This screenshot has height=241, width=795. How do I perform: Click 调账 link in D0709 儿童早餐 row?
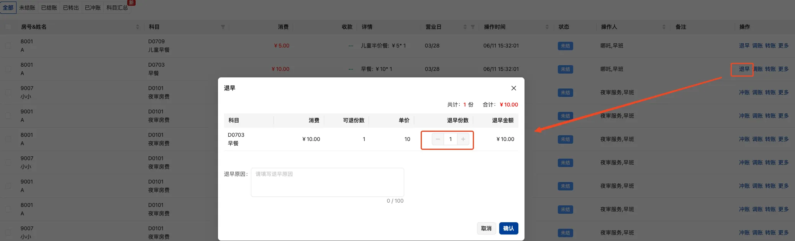click(x=757, y=46)
